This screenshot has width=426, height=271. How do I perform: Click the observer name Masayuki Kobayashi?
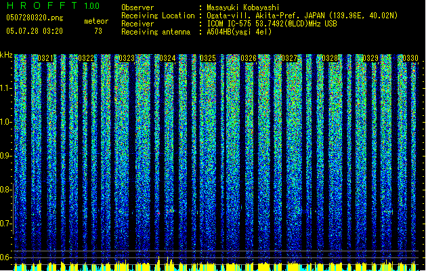point(243,7)
